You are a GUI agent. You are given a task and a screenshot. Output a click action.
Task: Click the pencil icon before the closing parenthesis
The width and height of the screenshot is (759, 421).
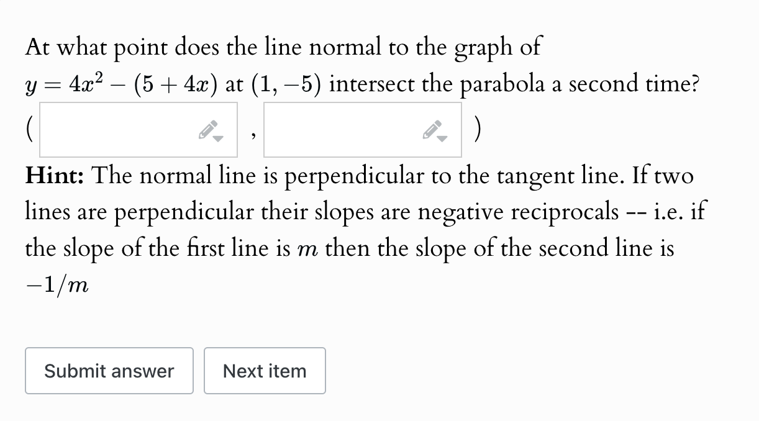[x=434, y=128]
